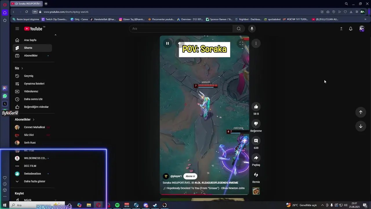Screen dimensions: 371x209
Task: Open Spotify from the taskbar
Action: tap(117, 205)
